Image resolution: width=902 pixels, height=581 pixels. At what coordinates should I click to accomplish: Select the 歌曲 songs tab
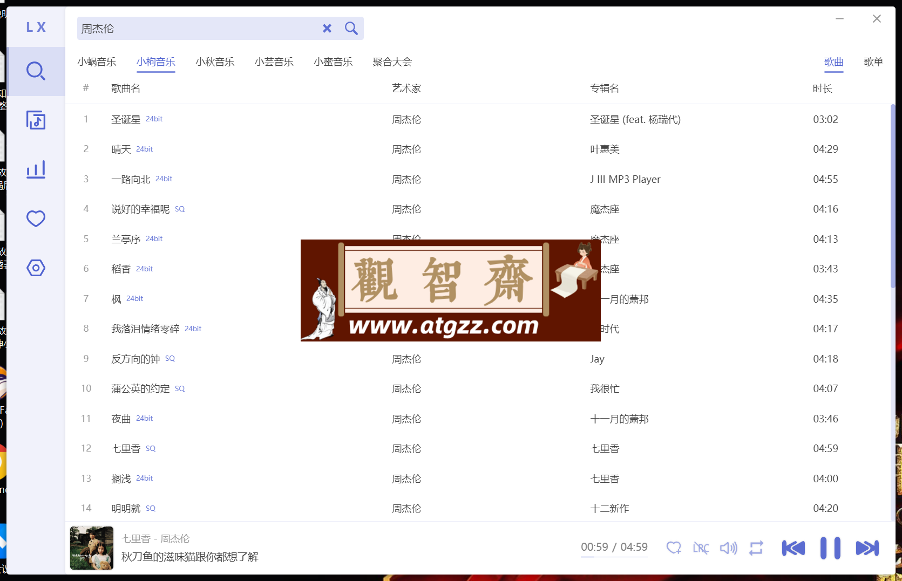tap(834, 62)
